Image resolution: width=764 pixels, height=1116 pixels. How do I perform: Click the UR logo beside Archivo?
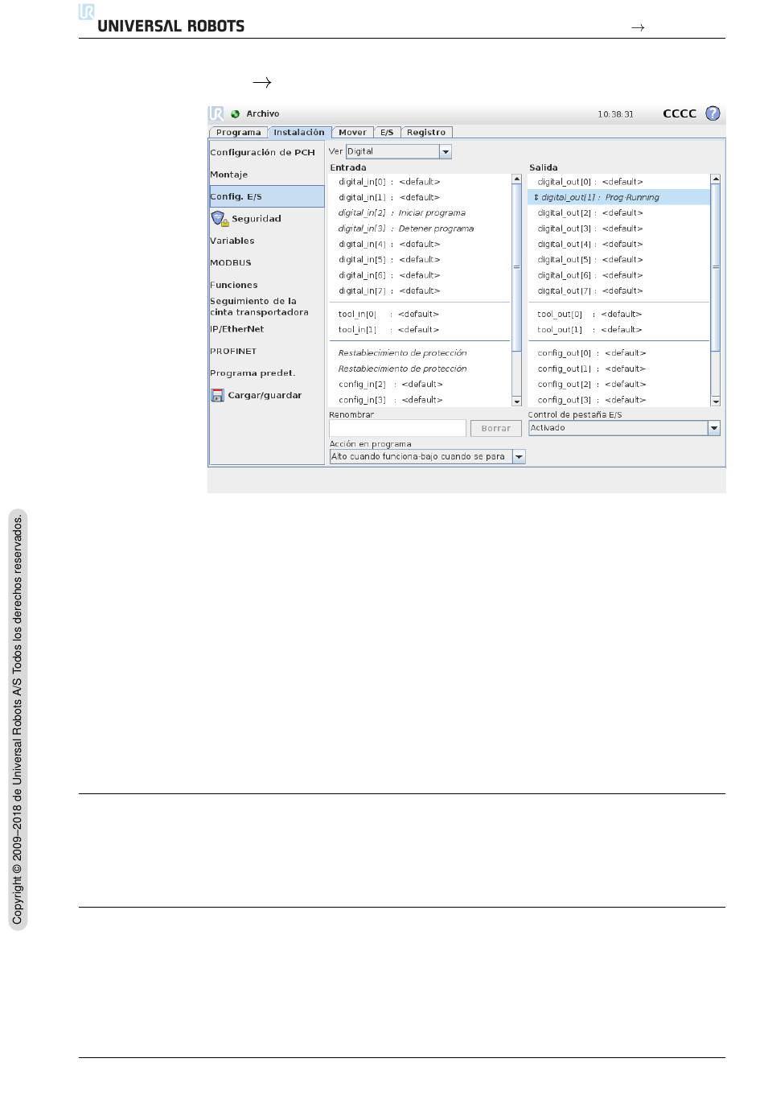[216, 113]
